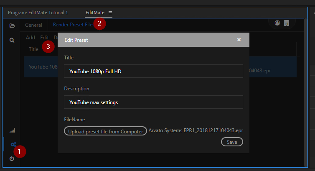
Task: Switch to the General tab
Action: (x=33, y=25)
